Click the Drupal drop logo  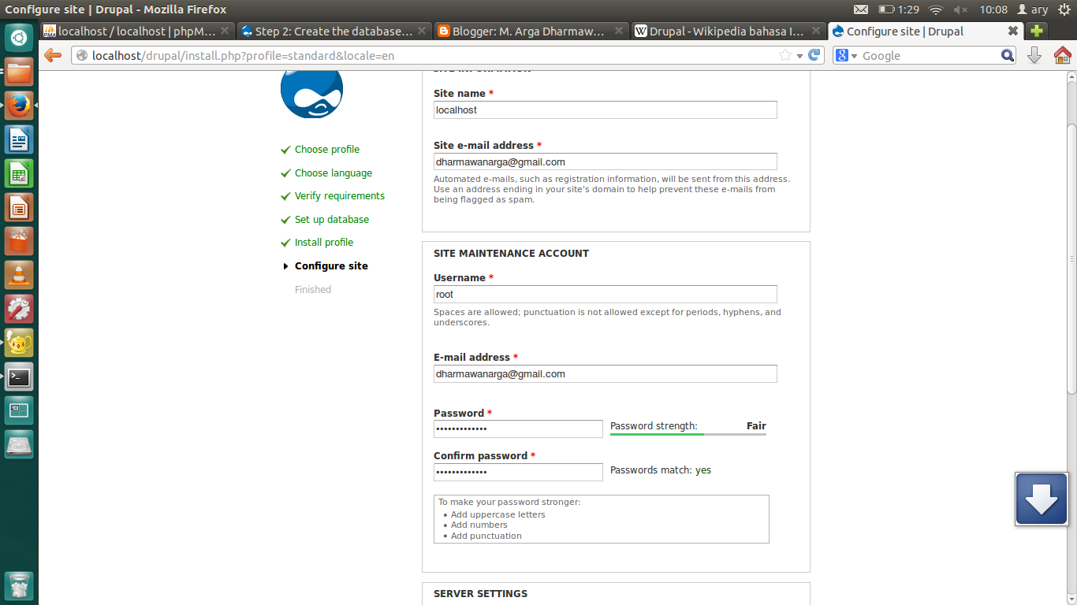coord(311,94)
